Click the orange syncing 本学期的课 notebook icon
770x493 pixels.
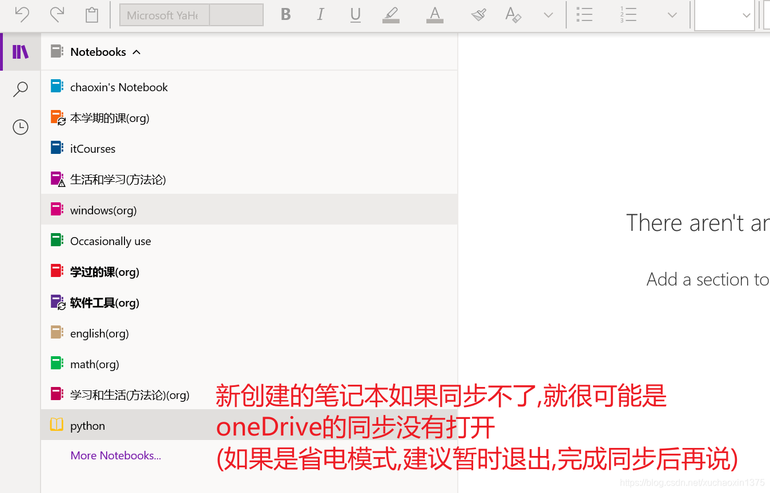coord(58,118)
